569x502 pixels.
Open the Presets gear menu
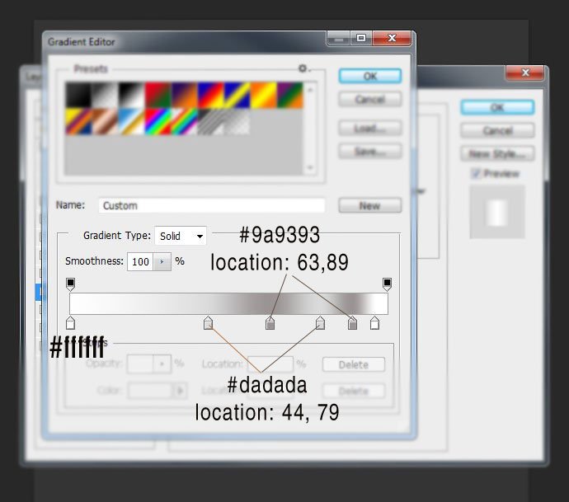pyautogui.click(x=303, y=68)
